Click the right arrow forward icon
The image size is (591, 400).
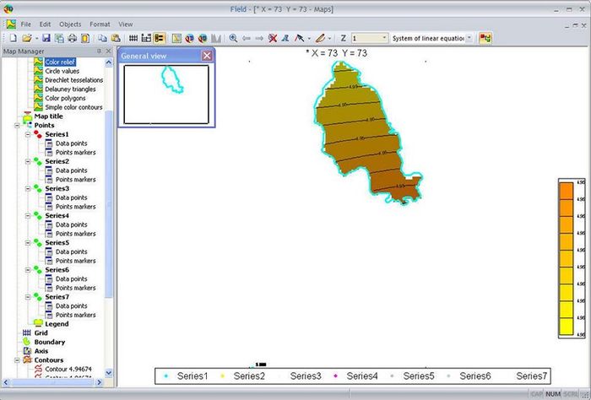259,38
